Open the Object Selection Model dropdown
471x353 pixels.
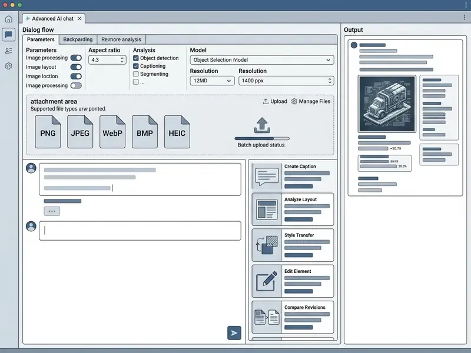(x=262, y=60)
